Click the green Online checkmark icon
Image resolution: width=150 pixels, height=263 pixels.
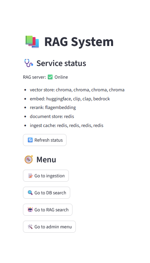(x=50, y=77)
